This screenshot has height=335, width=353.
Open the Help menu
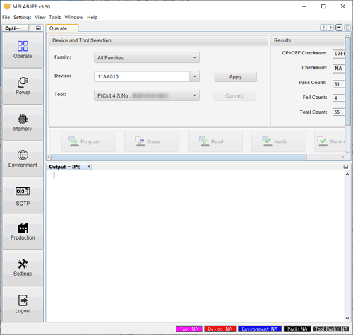92,17
